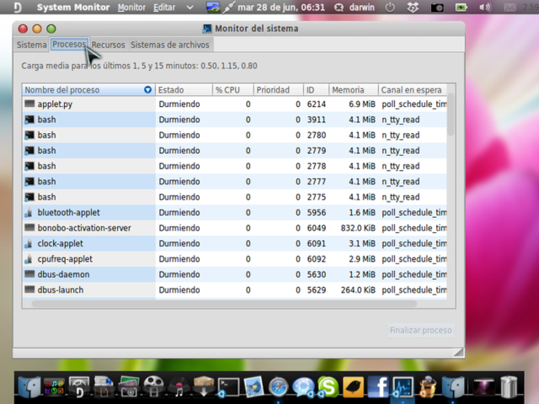
Task: Sort by Memoria column header
Action: (354, 90)
